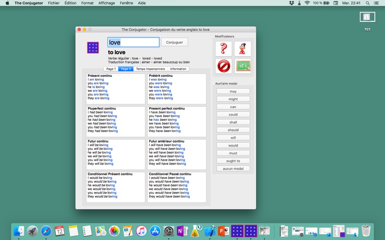The image size is (385, 240).
Task: Open the TC1 desktop file
Action: tap(367, 21)
